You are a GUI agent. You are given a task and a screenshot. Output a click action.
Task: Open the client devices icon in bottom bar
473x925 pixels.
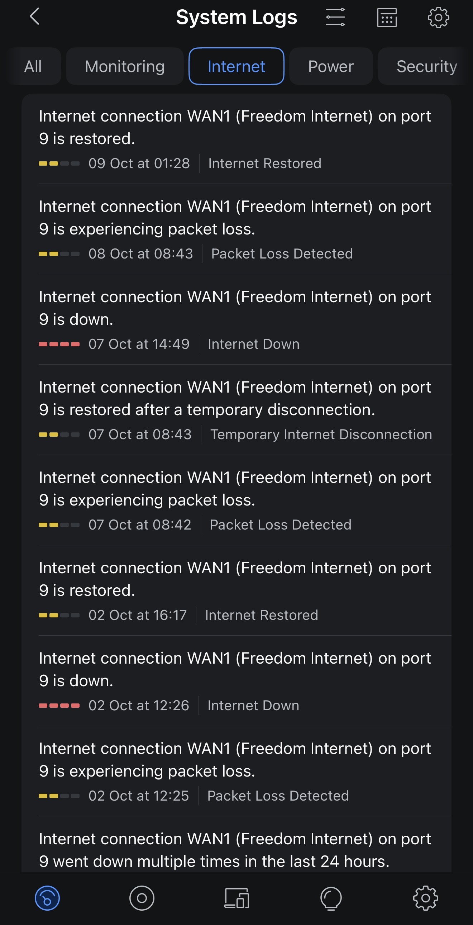point(236,898)
